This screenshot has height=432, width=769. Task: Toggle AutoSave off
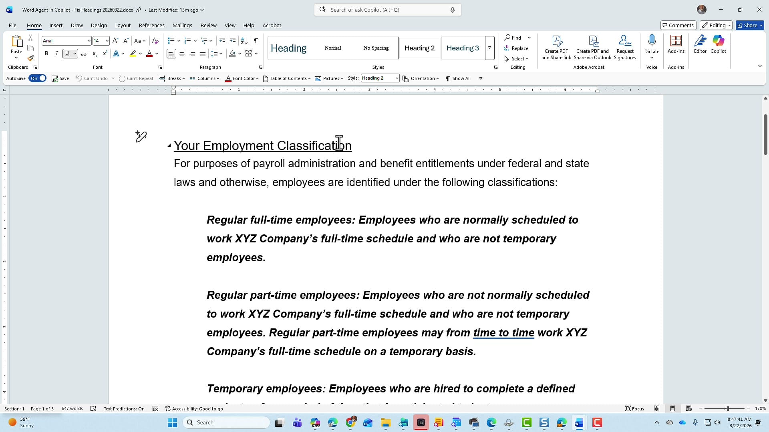point(38,78)
